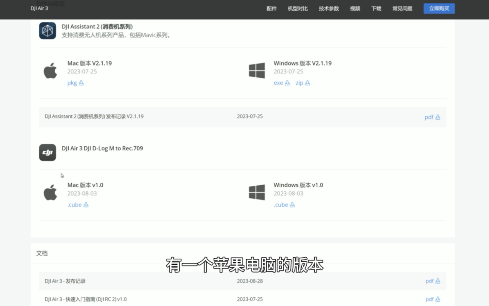Open the 常见问题 nav item
Viewport: 489px width, 306px height.
point(402,8)
